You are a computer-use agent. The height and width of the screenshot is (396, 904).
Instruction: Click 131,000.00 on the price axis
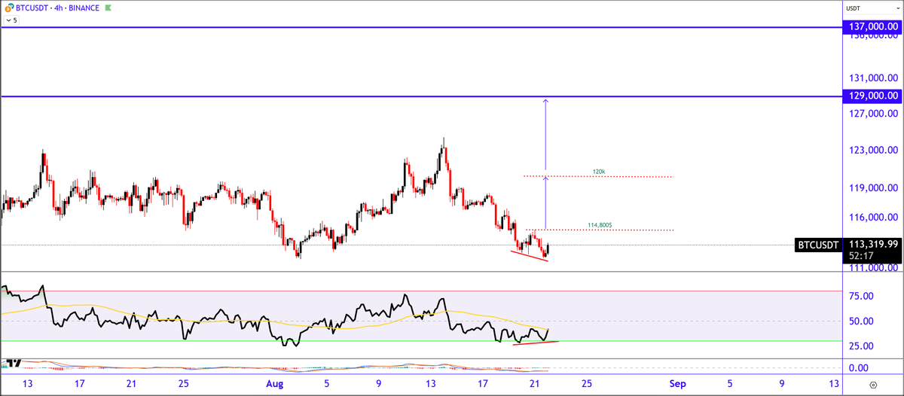click(874, 78)
